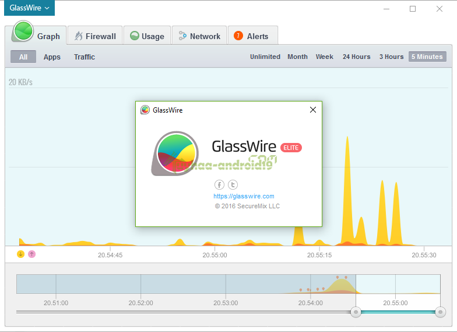Screen dimensions: 457x332
Task: Click the small GlassWire icon in dialog title
Action: tap(145, 110)
